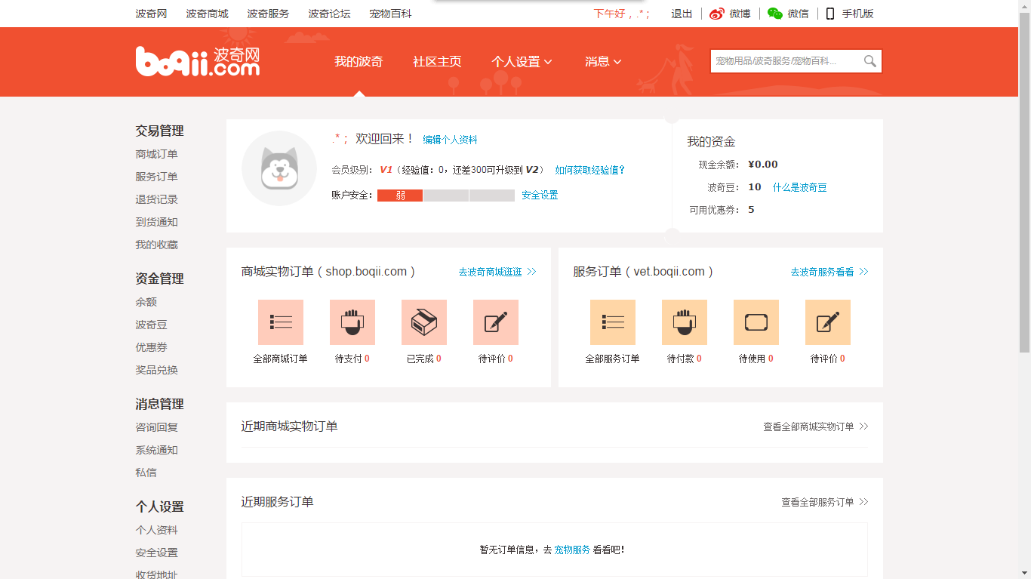Expand the 消息 dropdown menu
The height and width of the screenshot is (579, 1031).
pyautogui.click(x=603, y=62)
